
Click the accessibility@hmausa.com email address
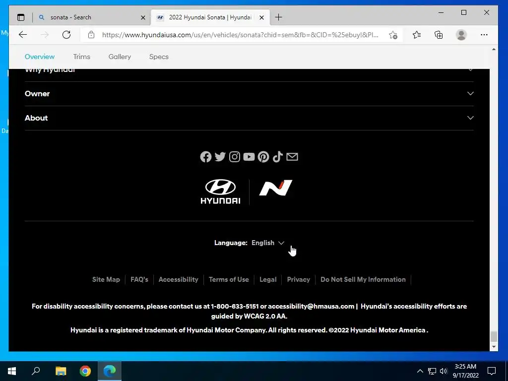[311, 307]
